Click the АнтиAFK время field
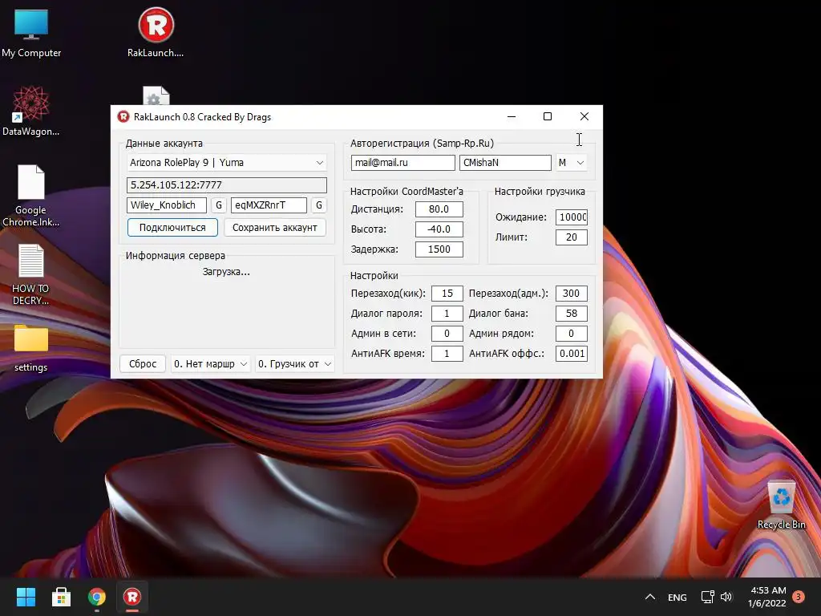821x616 pixels. click(x=447, y=354)
